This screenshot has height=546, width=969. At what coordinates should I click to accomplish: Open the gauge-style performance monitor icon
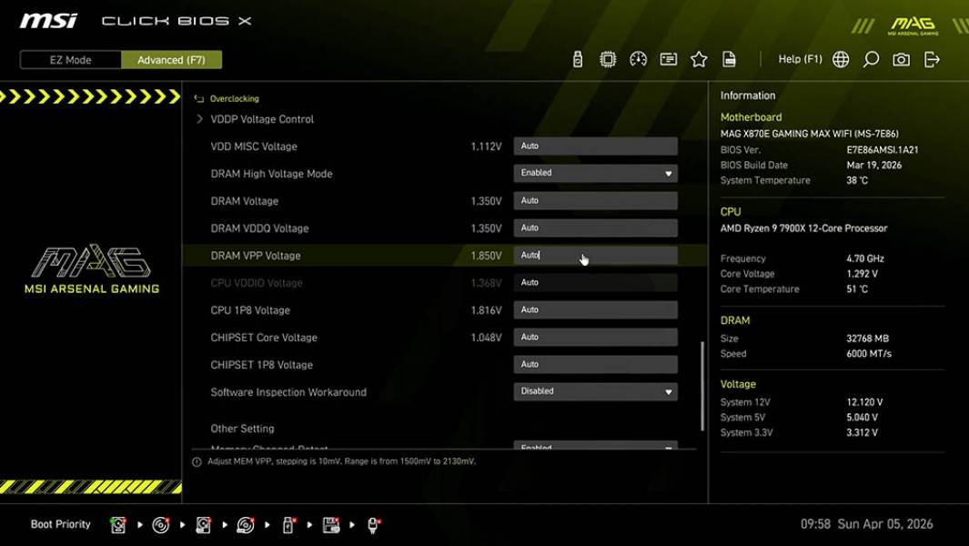638,59
